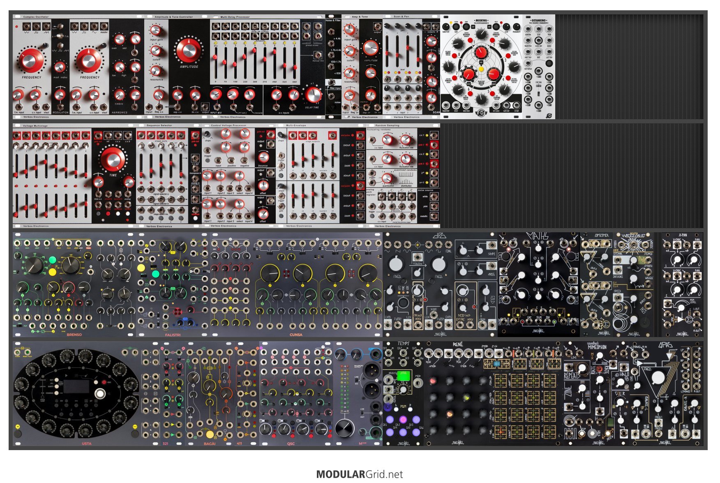The width and height of the screenshot is (720, 483).
Task: Click the big TIME knob on Voltage Multistage
Action: tap(112, 159)
